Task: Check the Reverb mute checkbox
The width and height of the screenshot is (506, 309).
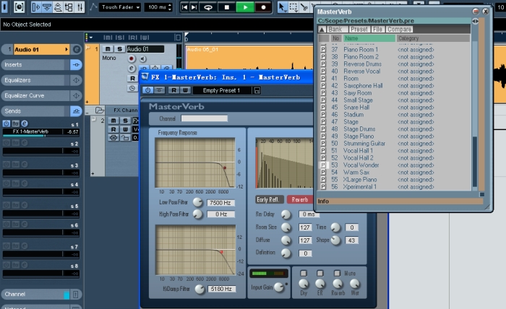Action: tap(337, 273)
